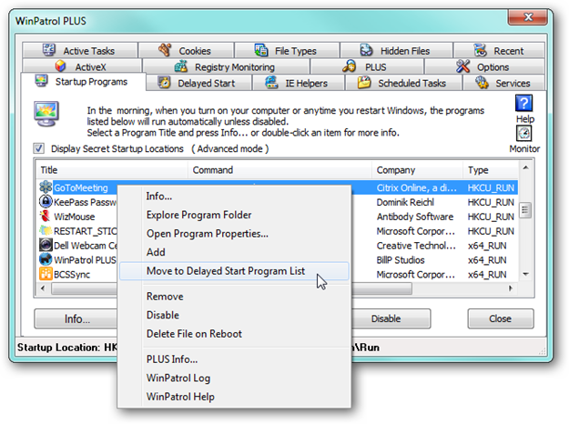Screen dimensions: 569x424
Task: Click the horizontal scroll right arrow
Action: (511, 288)
